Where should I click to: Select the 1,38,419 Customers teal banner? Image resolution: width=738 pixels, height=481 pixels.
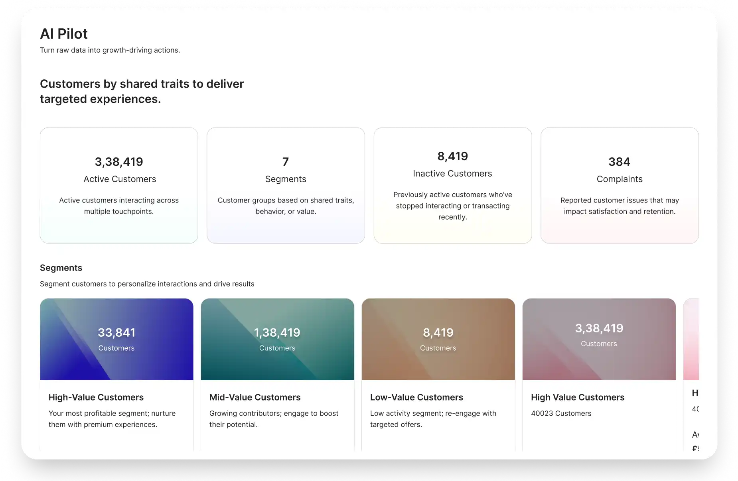click(x=277, y=338)
